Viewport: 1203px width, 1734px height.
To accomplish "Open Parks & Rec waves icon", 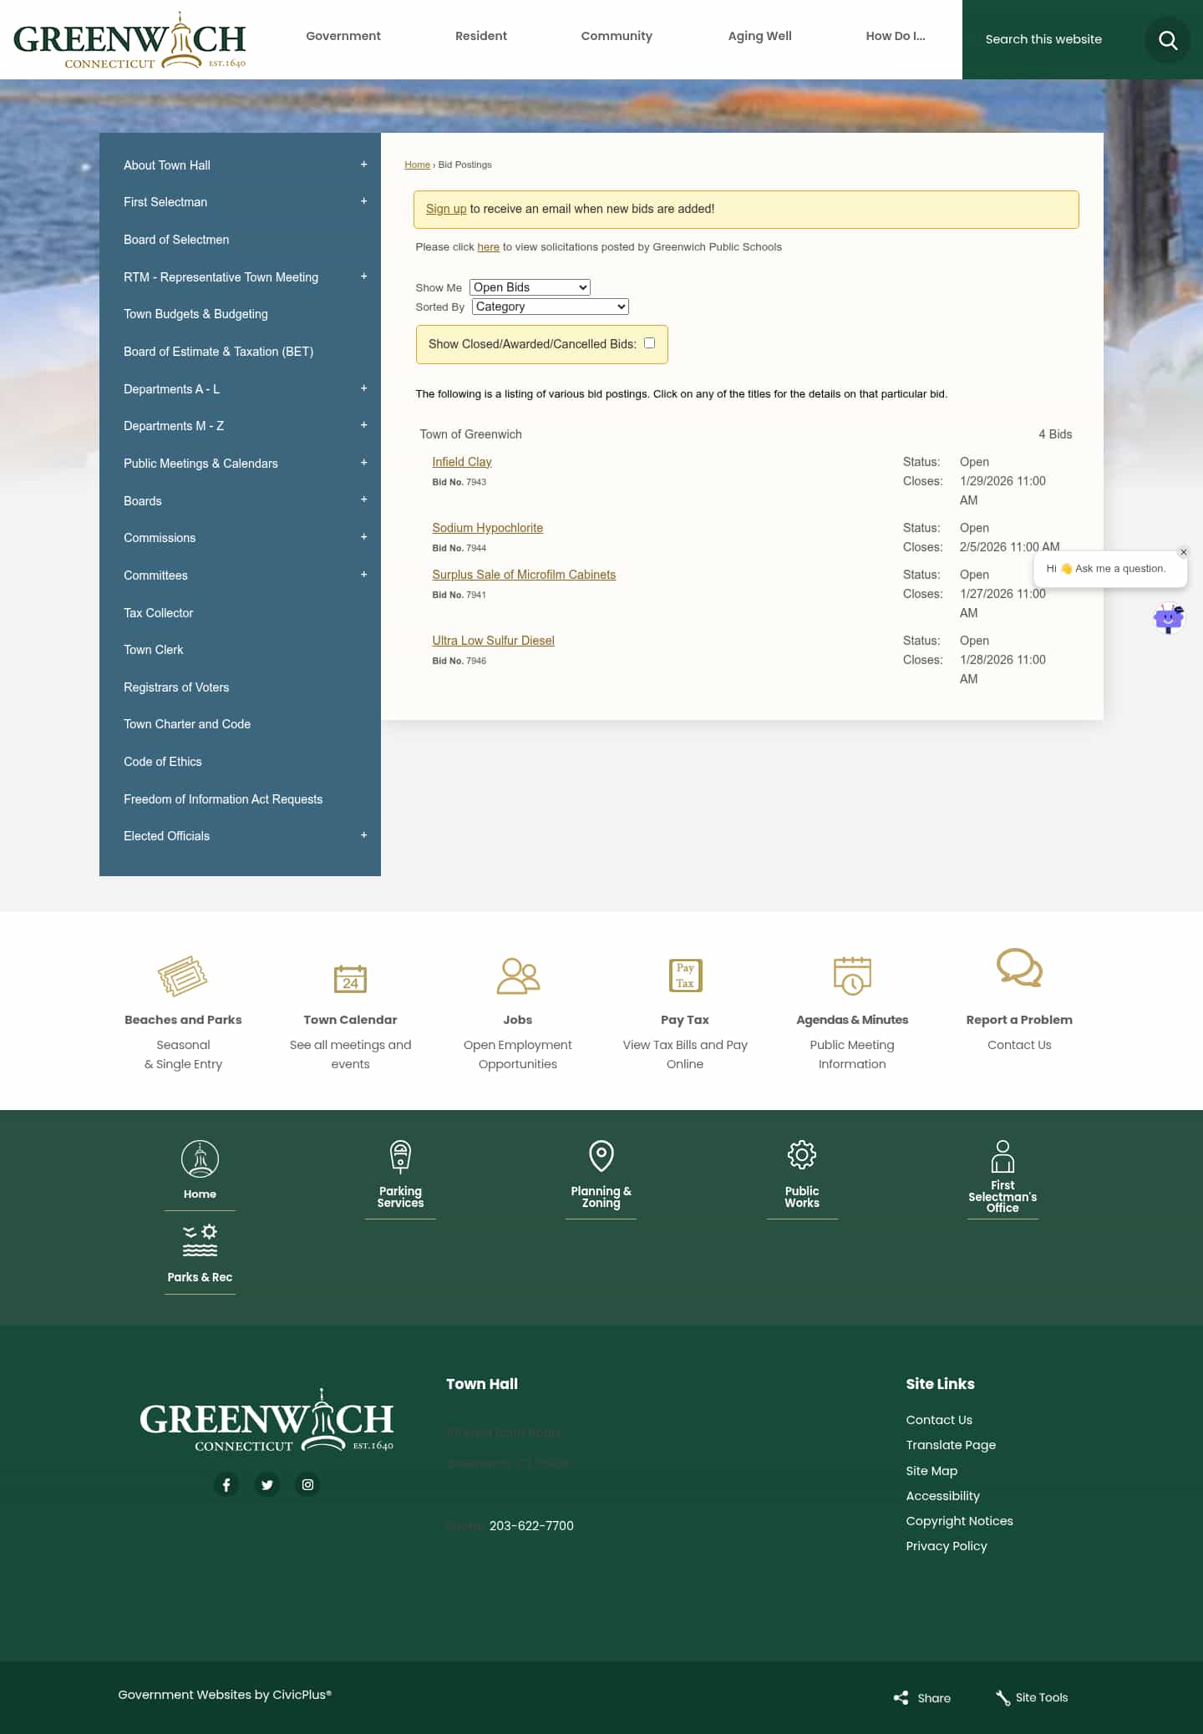I will click(200, 1240).
